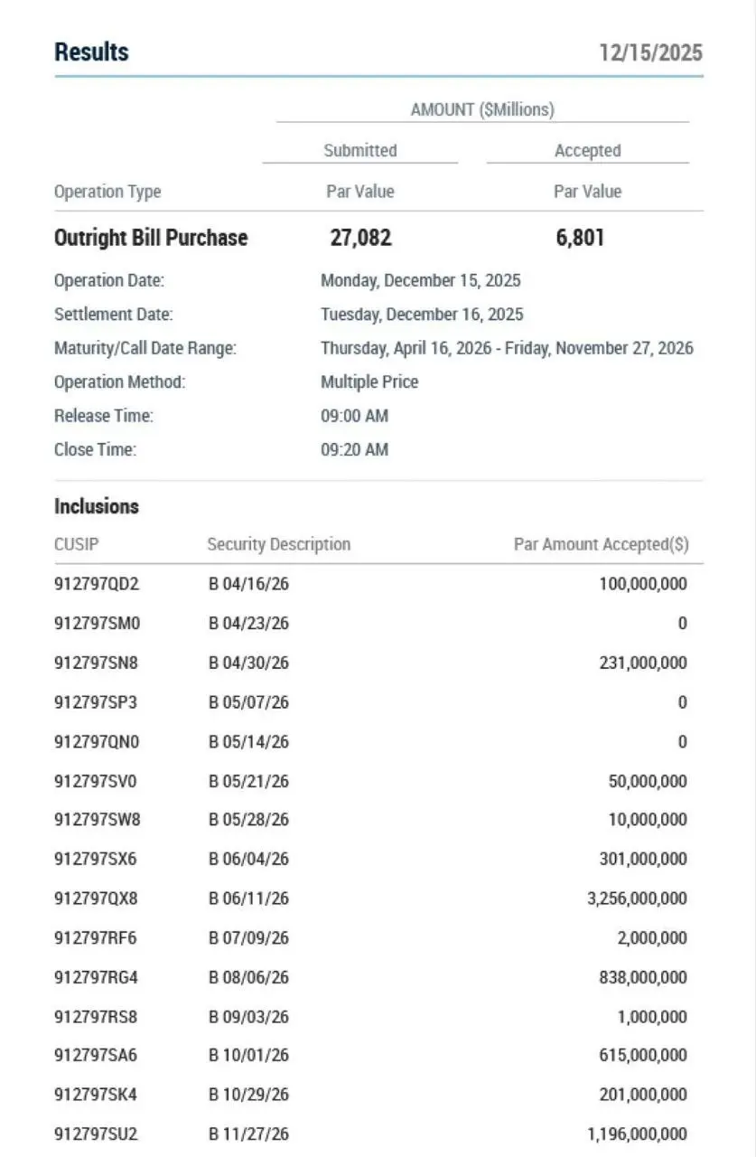Click Par Amount Accepted($) column header
Screen dimensions: 756x1157
point(601,544)
